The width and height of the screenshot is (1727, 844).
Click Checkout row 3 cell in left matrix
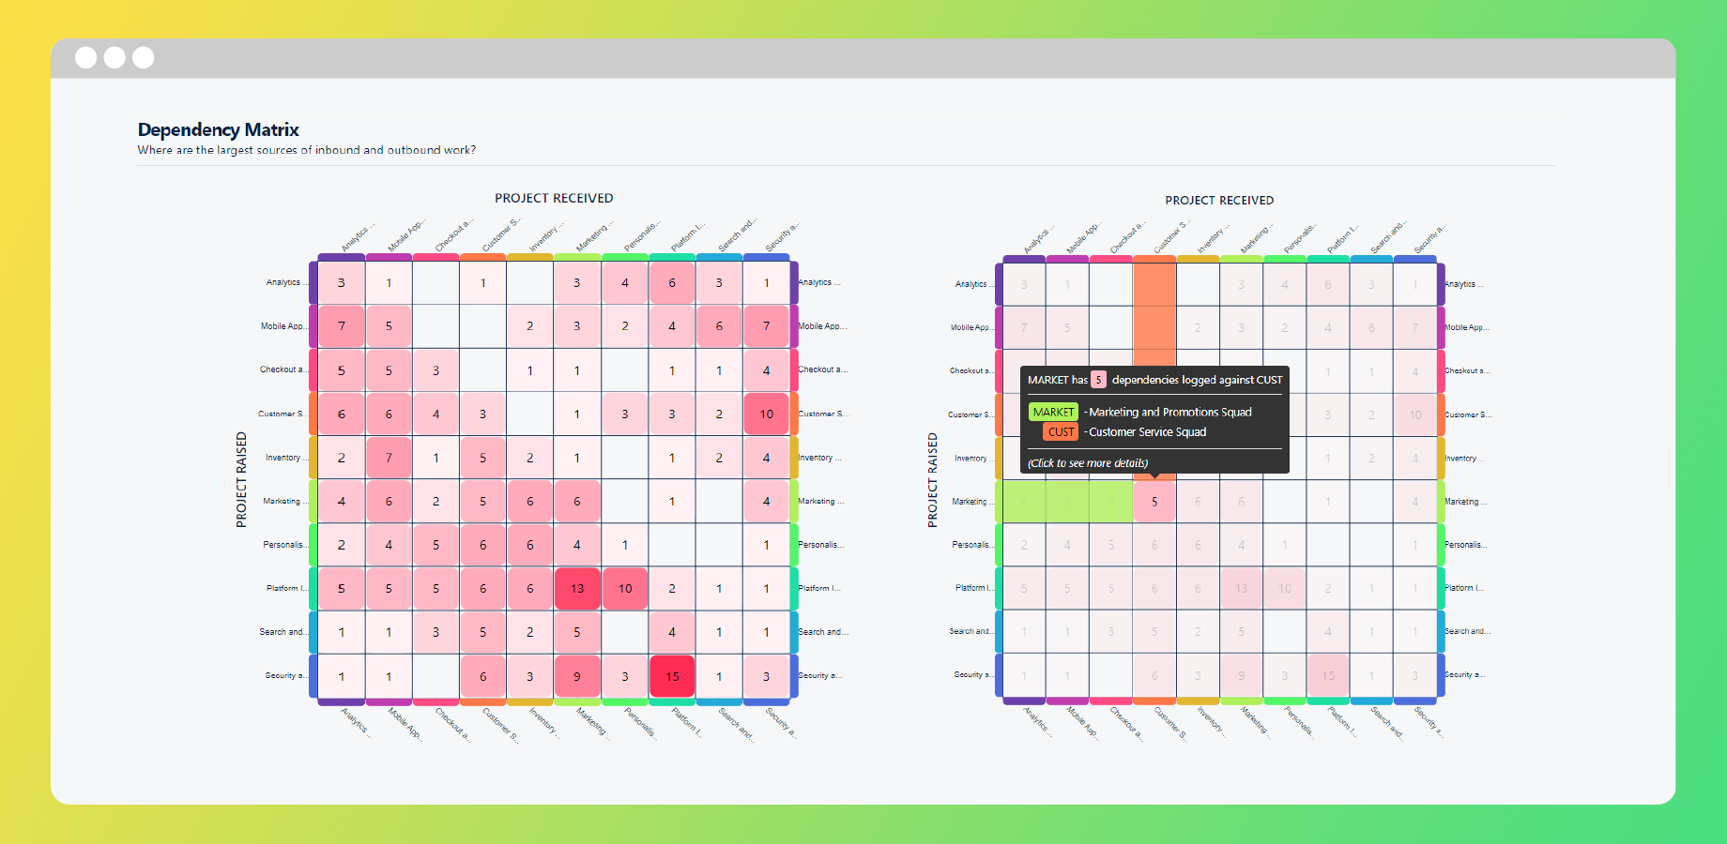[x=436, y=370]
